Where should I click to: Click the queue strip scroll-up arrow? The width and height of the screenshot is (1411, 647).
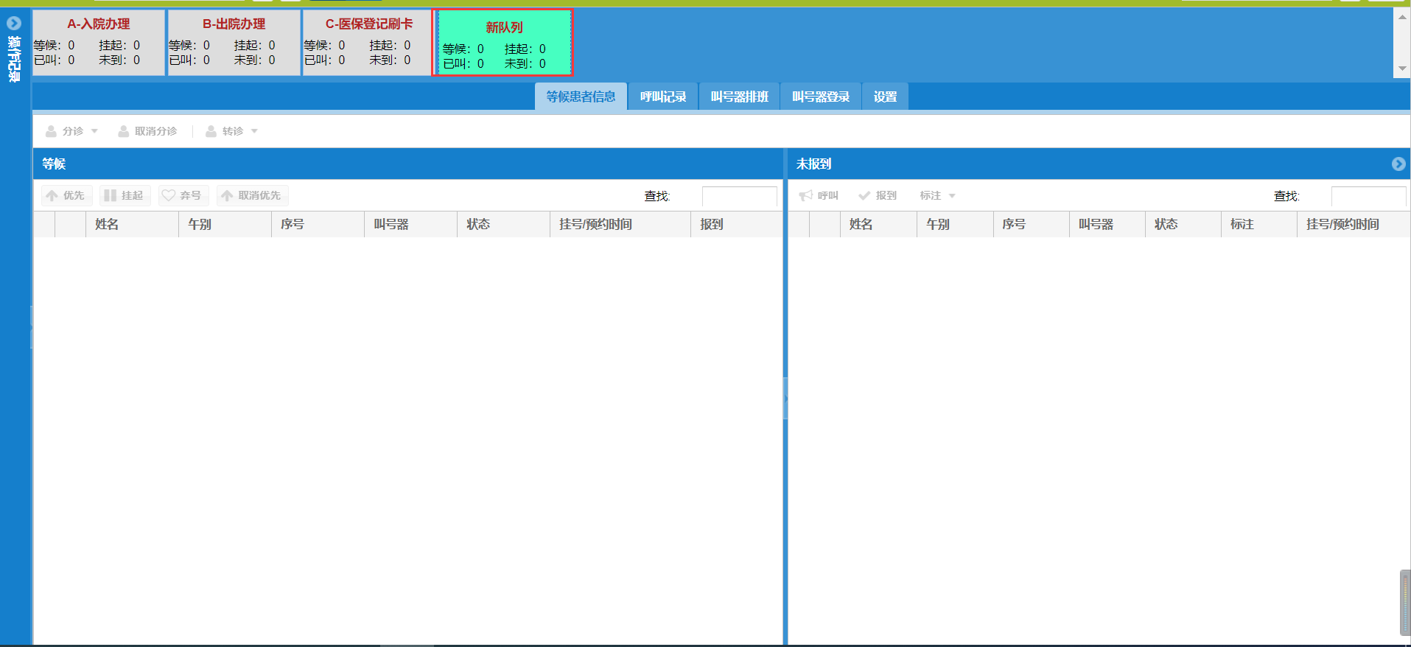1402,17
